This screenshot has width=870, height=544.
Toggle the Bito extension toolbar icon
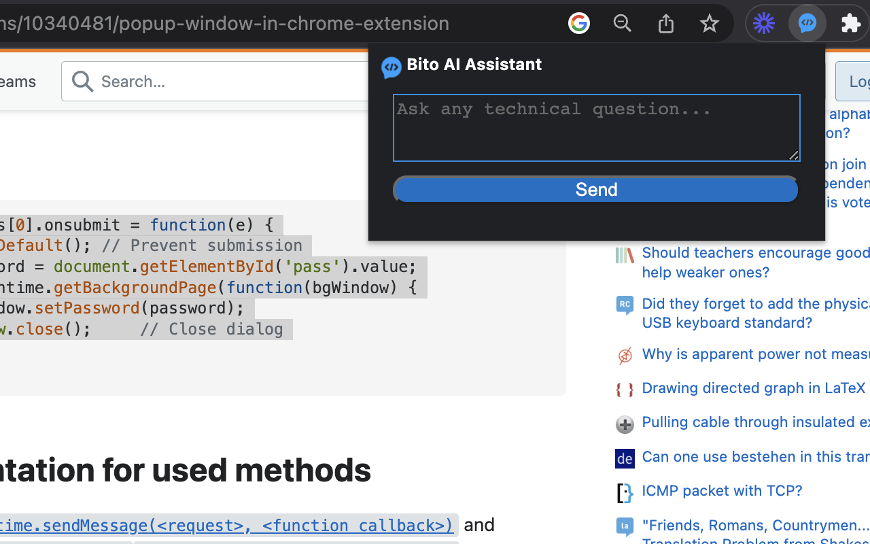point(807,23)
